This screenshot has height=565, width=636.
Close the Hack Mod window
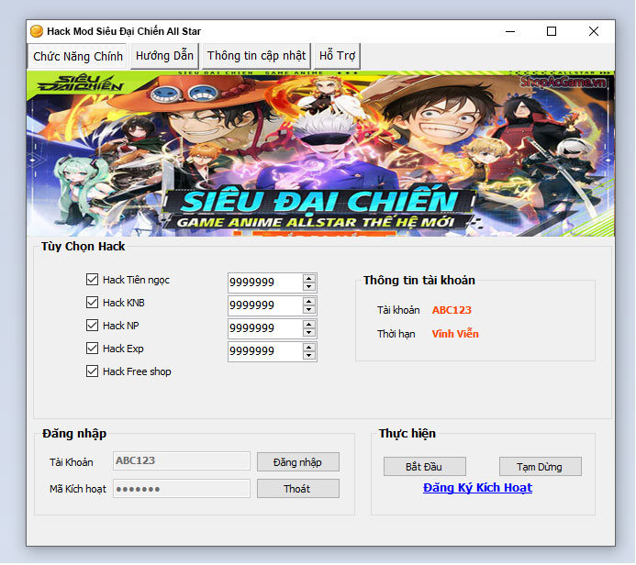(594, 31)
